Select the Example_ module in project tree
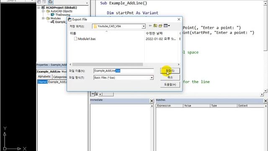This screenshot has height=151, width=268. coord(60,22)
